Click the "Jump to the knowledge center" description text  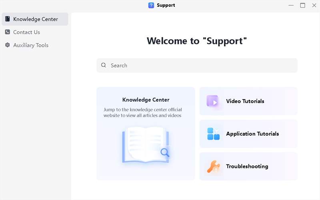(142, 112)
